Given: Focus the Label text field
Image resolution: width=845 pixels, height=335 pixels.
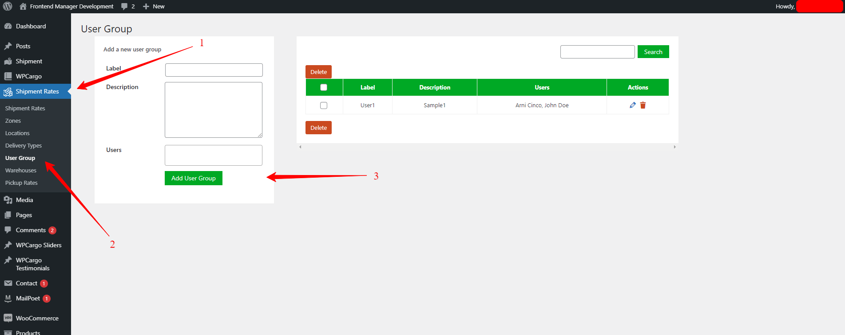Looking at the screenshot, I should tap(214, 70).
